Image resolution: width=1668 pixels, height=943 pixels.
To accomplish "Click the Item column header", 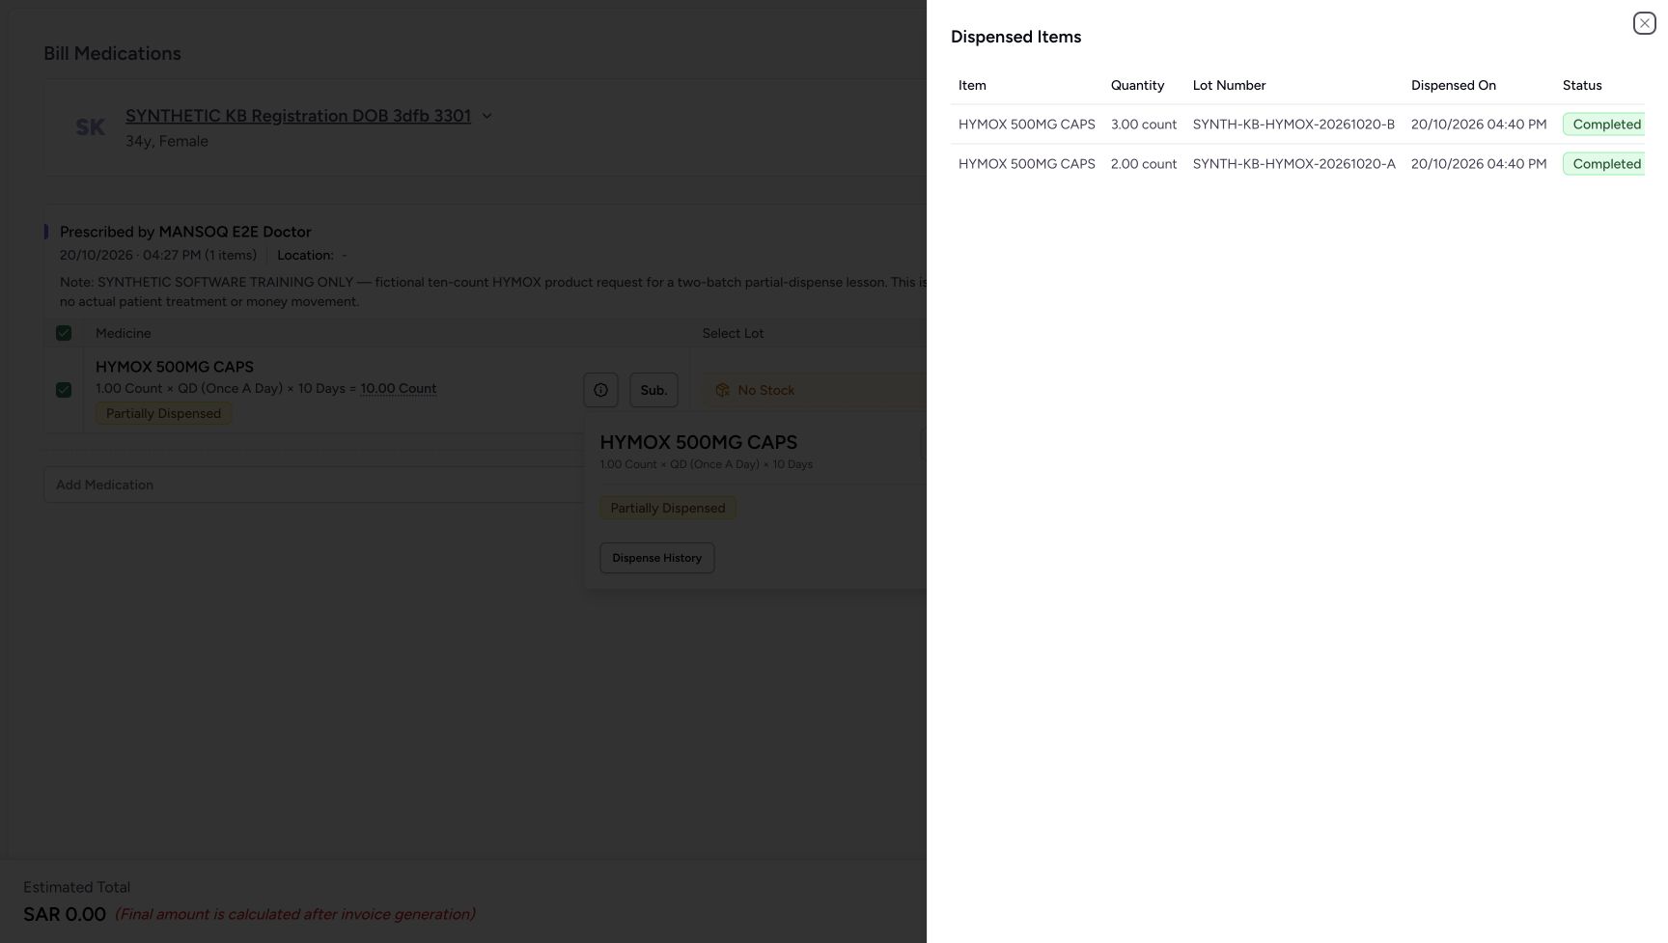I will pos(972,85).
